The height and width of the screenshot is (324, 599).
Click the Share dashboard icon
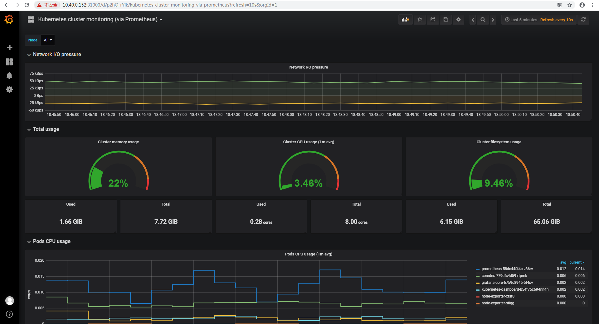coord(433,20)
